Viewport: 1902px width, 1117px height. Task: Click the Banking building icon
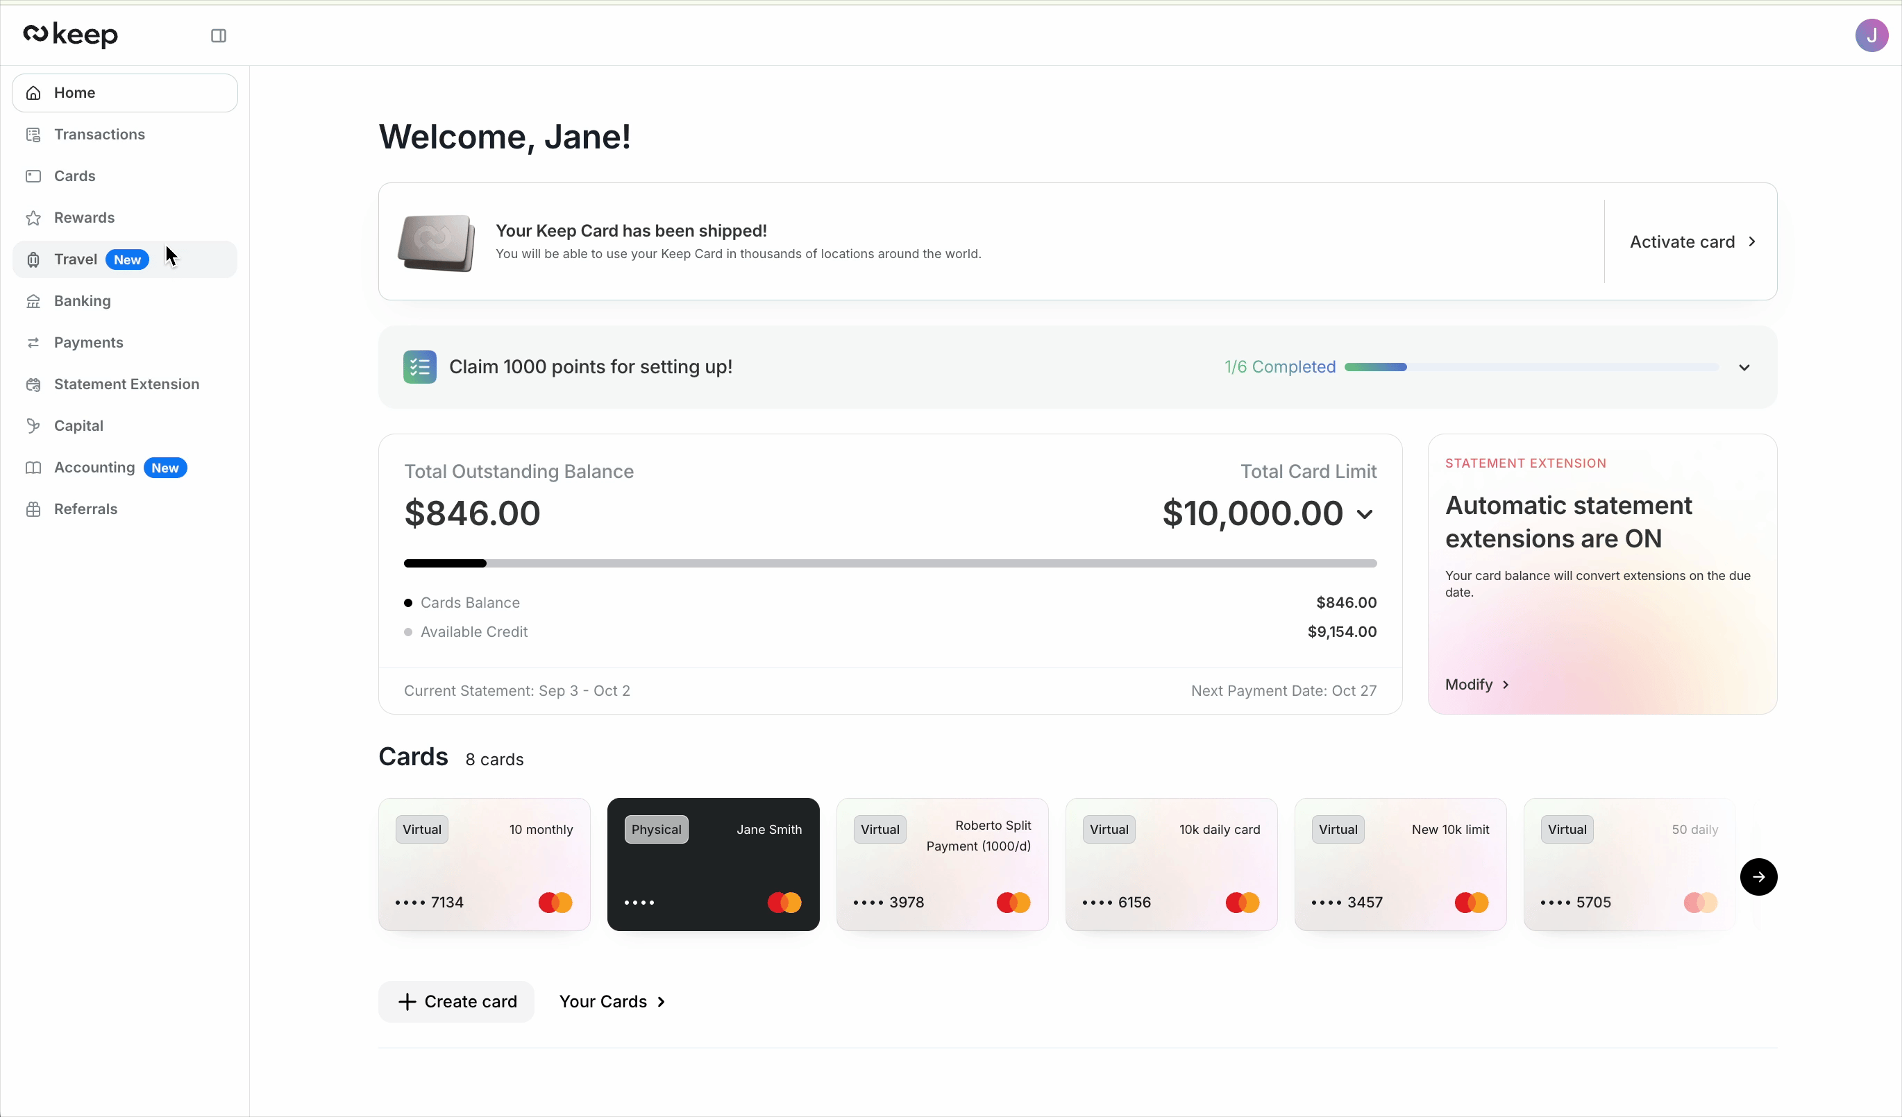tap(33, 301)
